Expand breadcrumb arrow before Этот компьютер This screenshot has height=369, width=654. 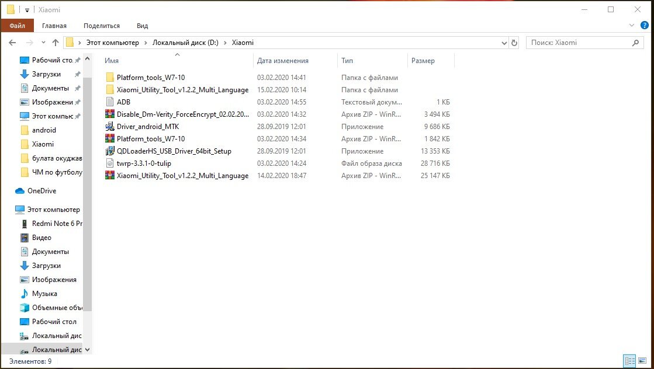tap(79, 43)
